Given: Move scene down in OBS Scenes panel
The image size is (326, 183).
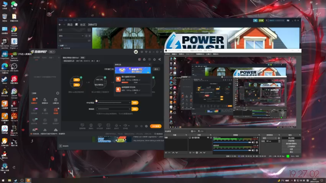Looking at the screenshot, I should 177,153.
